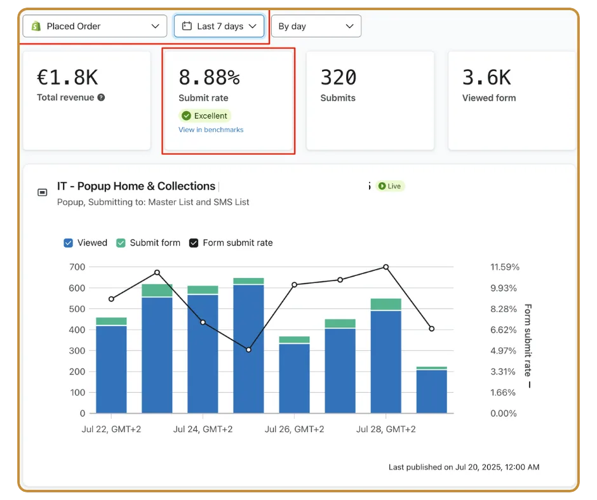The image size is (597, 500).
Task: Open View in benchmarks link
Action: click(x=211, y=129)
